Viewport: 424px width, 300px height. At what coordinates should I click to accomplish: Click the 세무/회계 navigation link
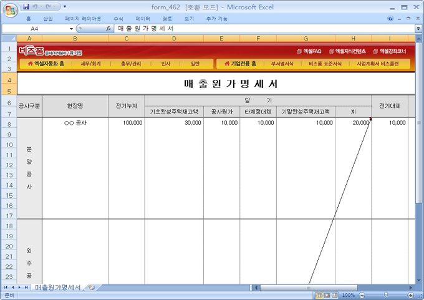(91, 64)
